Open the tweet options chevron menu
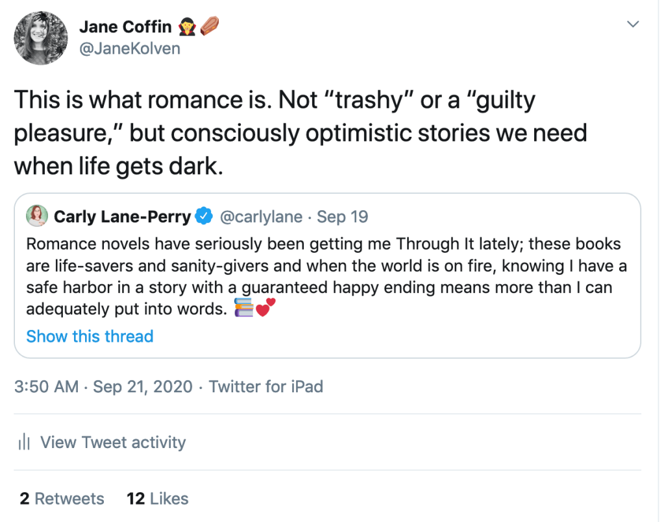 coord(633,25)
